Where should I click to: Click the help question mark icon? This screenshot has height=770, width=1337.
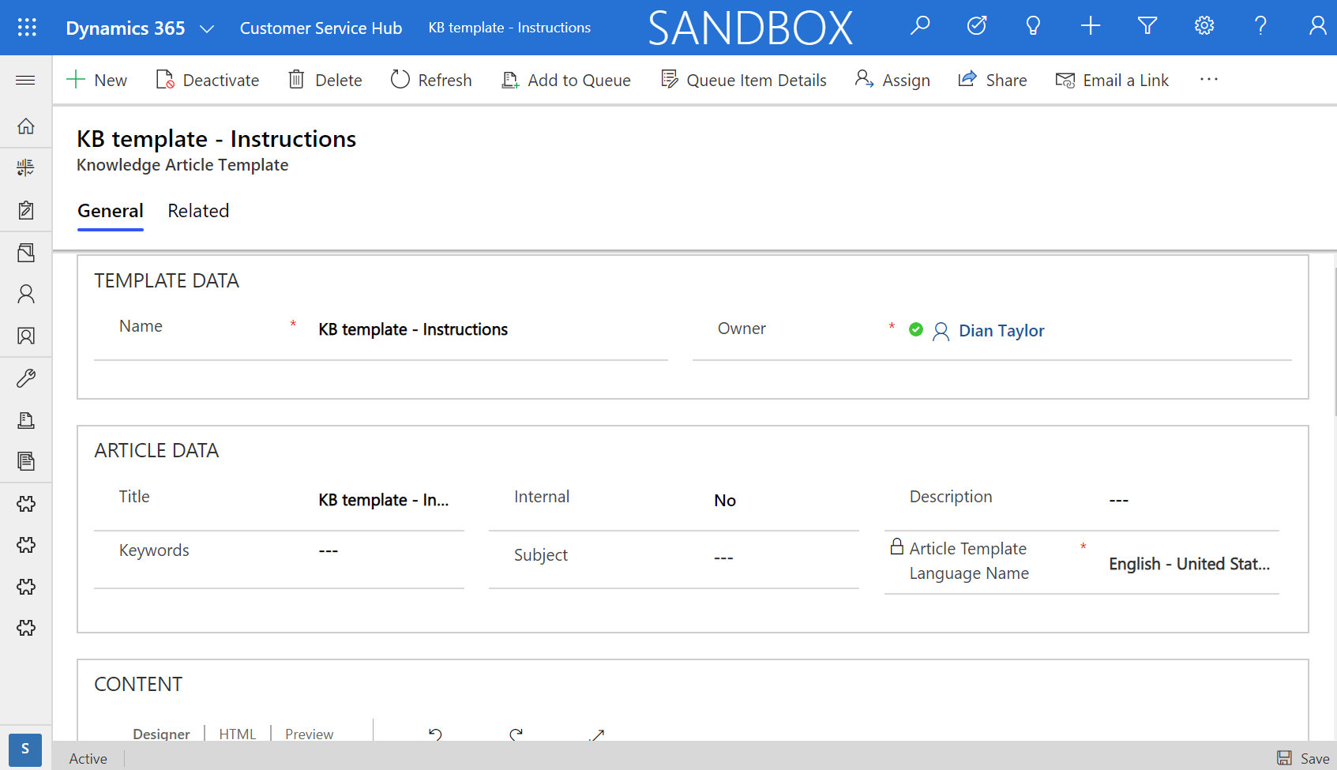pyautogui.click(x=1260, y=27)
